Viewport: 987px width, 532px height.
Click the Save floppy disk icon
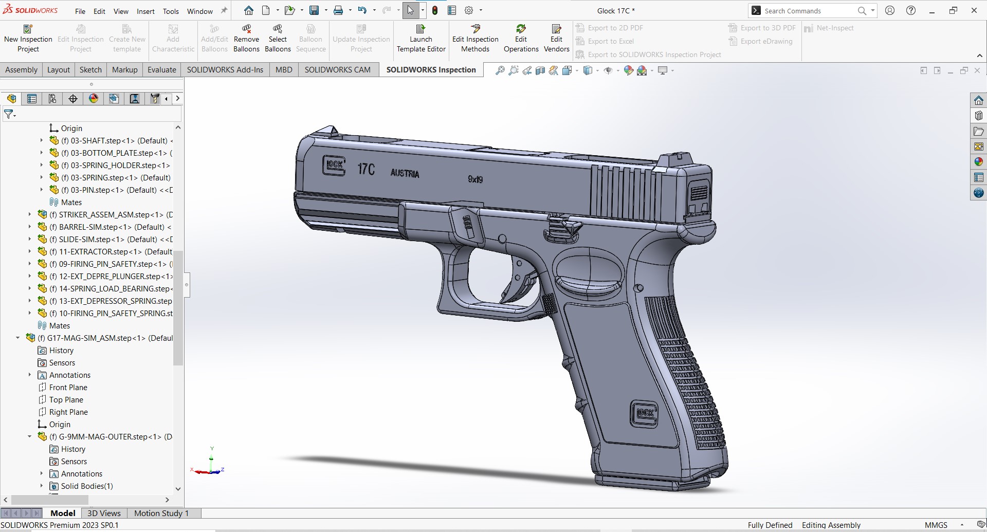click(314, 10)
